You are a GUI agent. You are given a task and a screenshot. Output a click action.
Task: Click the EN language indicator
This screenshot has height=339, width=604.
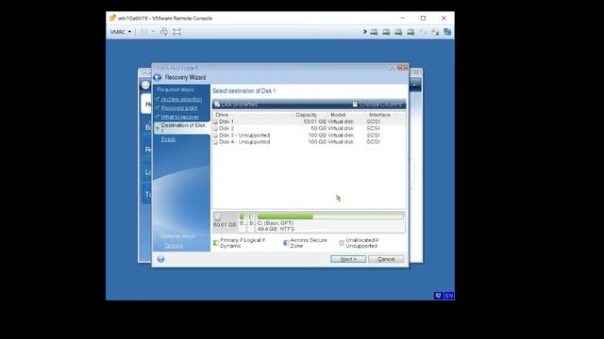pos(449,296)
